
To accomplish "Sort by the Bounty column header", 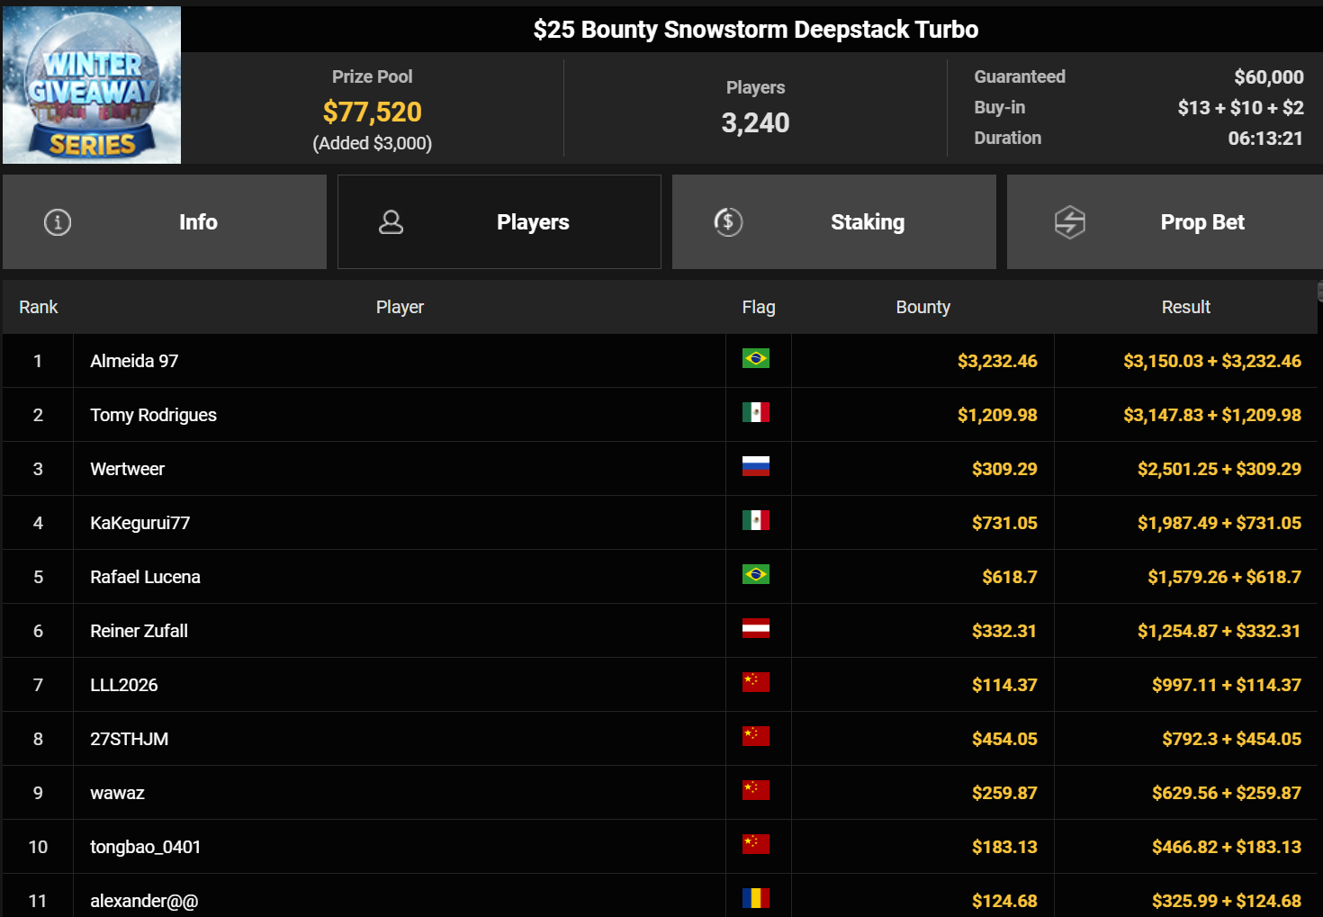I will [922, 308].
